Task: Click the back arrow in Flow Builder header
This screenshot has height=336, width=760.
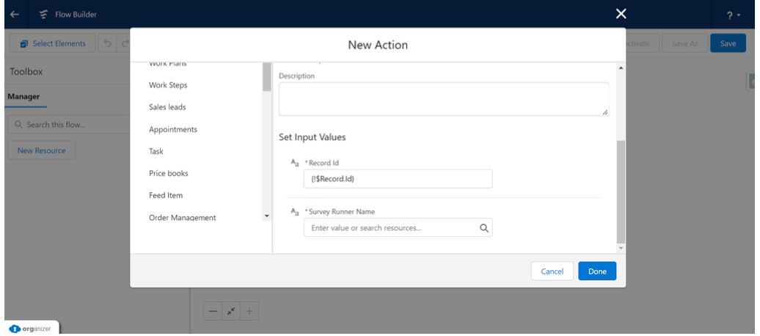Action: (x=15, y=14)
